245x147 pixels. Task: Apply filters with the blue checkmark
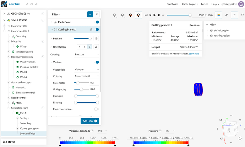[90, 14]
